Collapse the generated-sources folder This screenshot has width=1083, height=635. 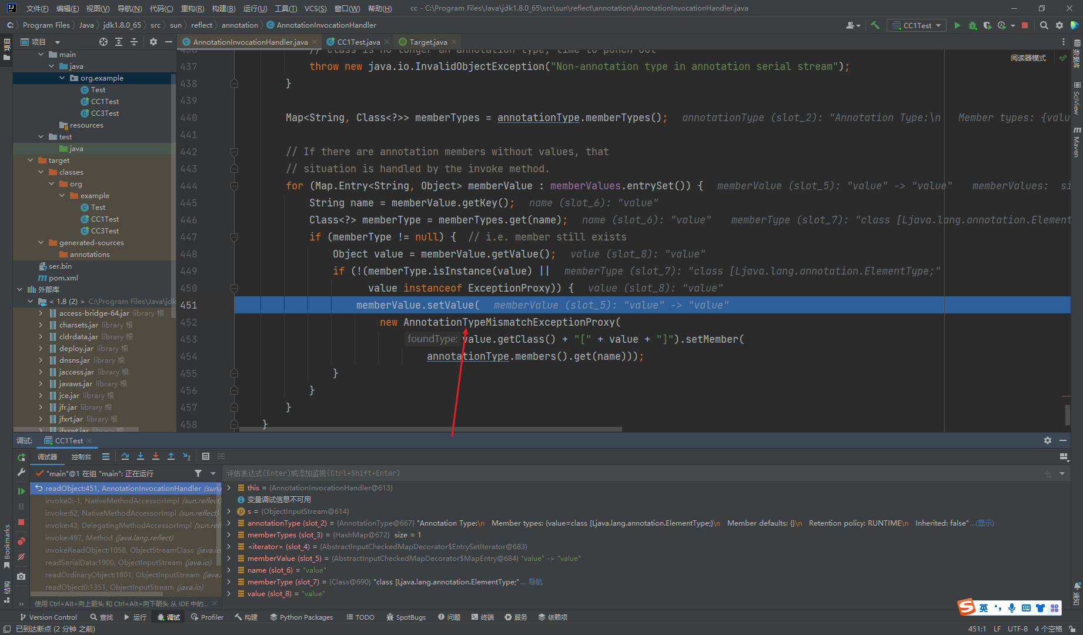click(x=41, y=242)
